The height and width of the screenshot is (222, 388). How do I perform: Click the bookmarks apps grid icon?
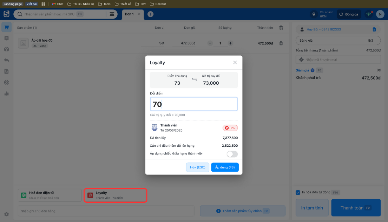[x=43, y=4]
